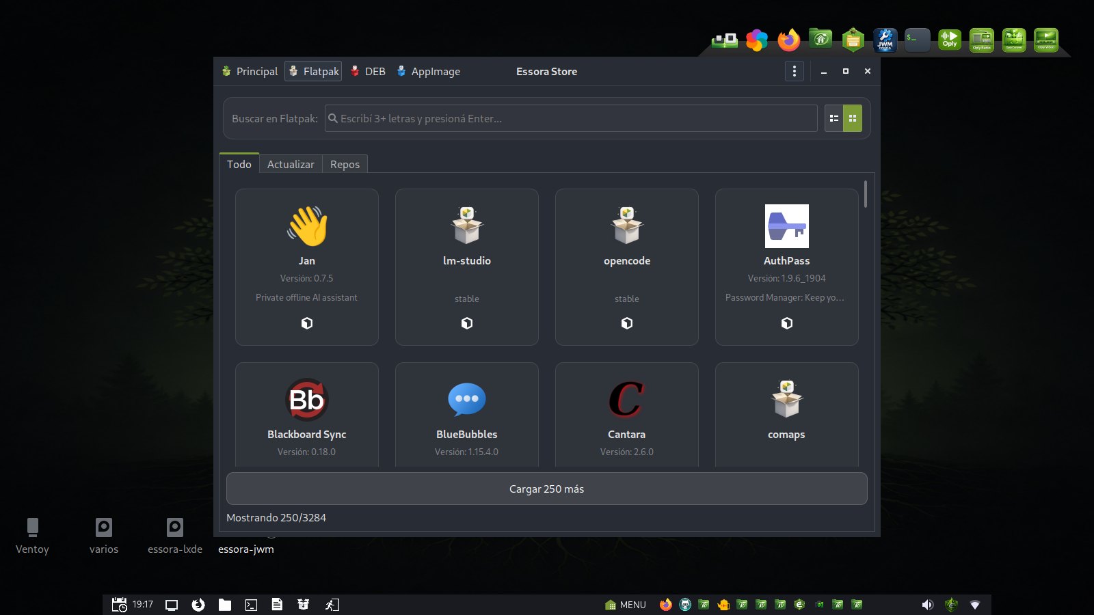The width and height of the screenshot is (1094, 615).
Task: Open Oply Video from the top dock
Action: (1046, 40)
